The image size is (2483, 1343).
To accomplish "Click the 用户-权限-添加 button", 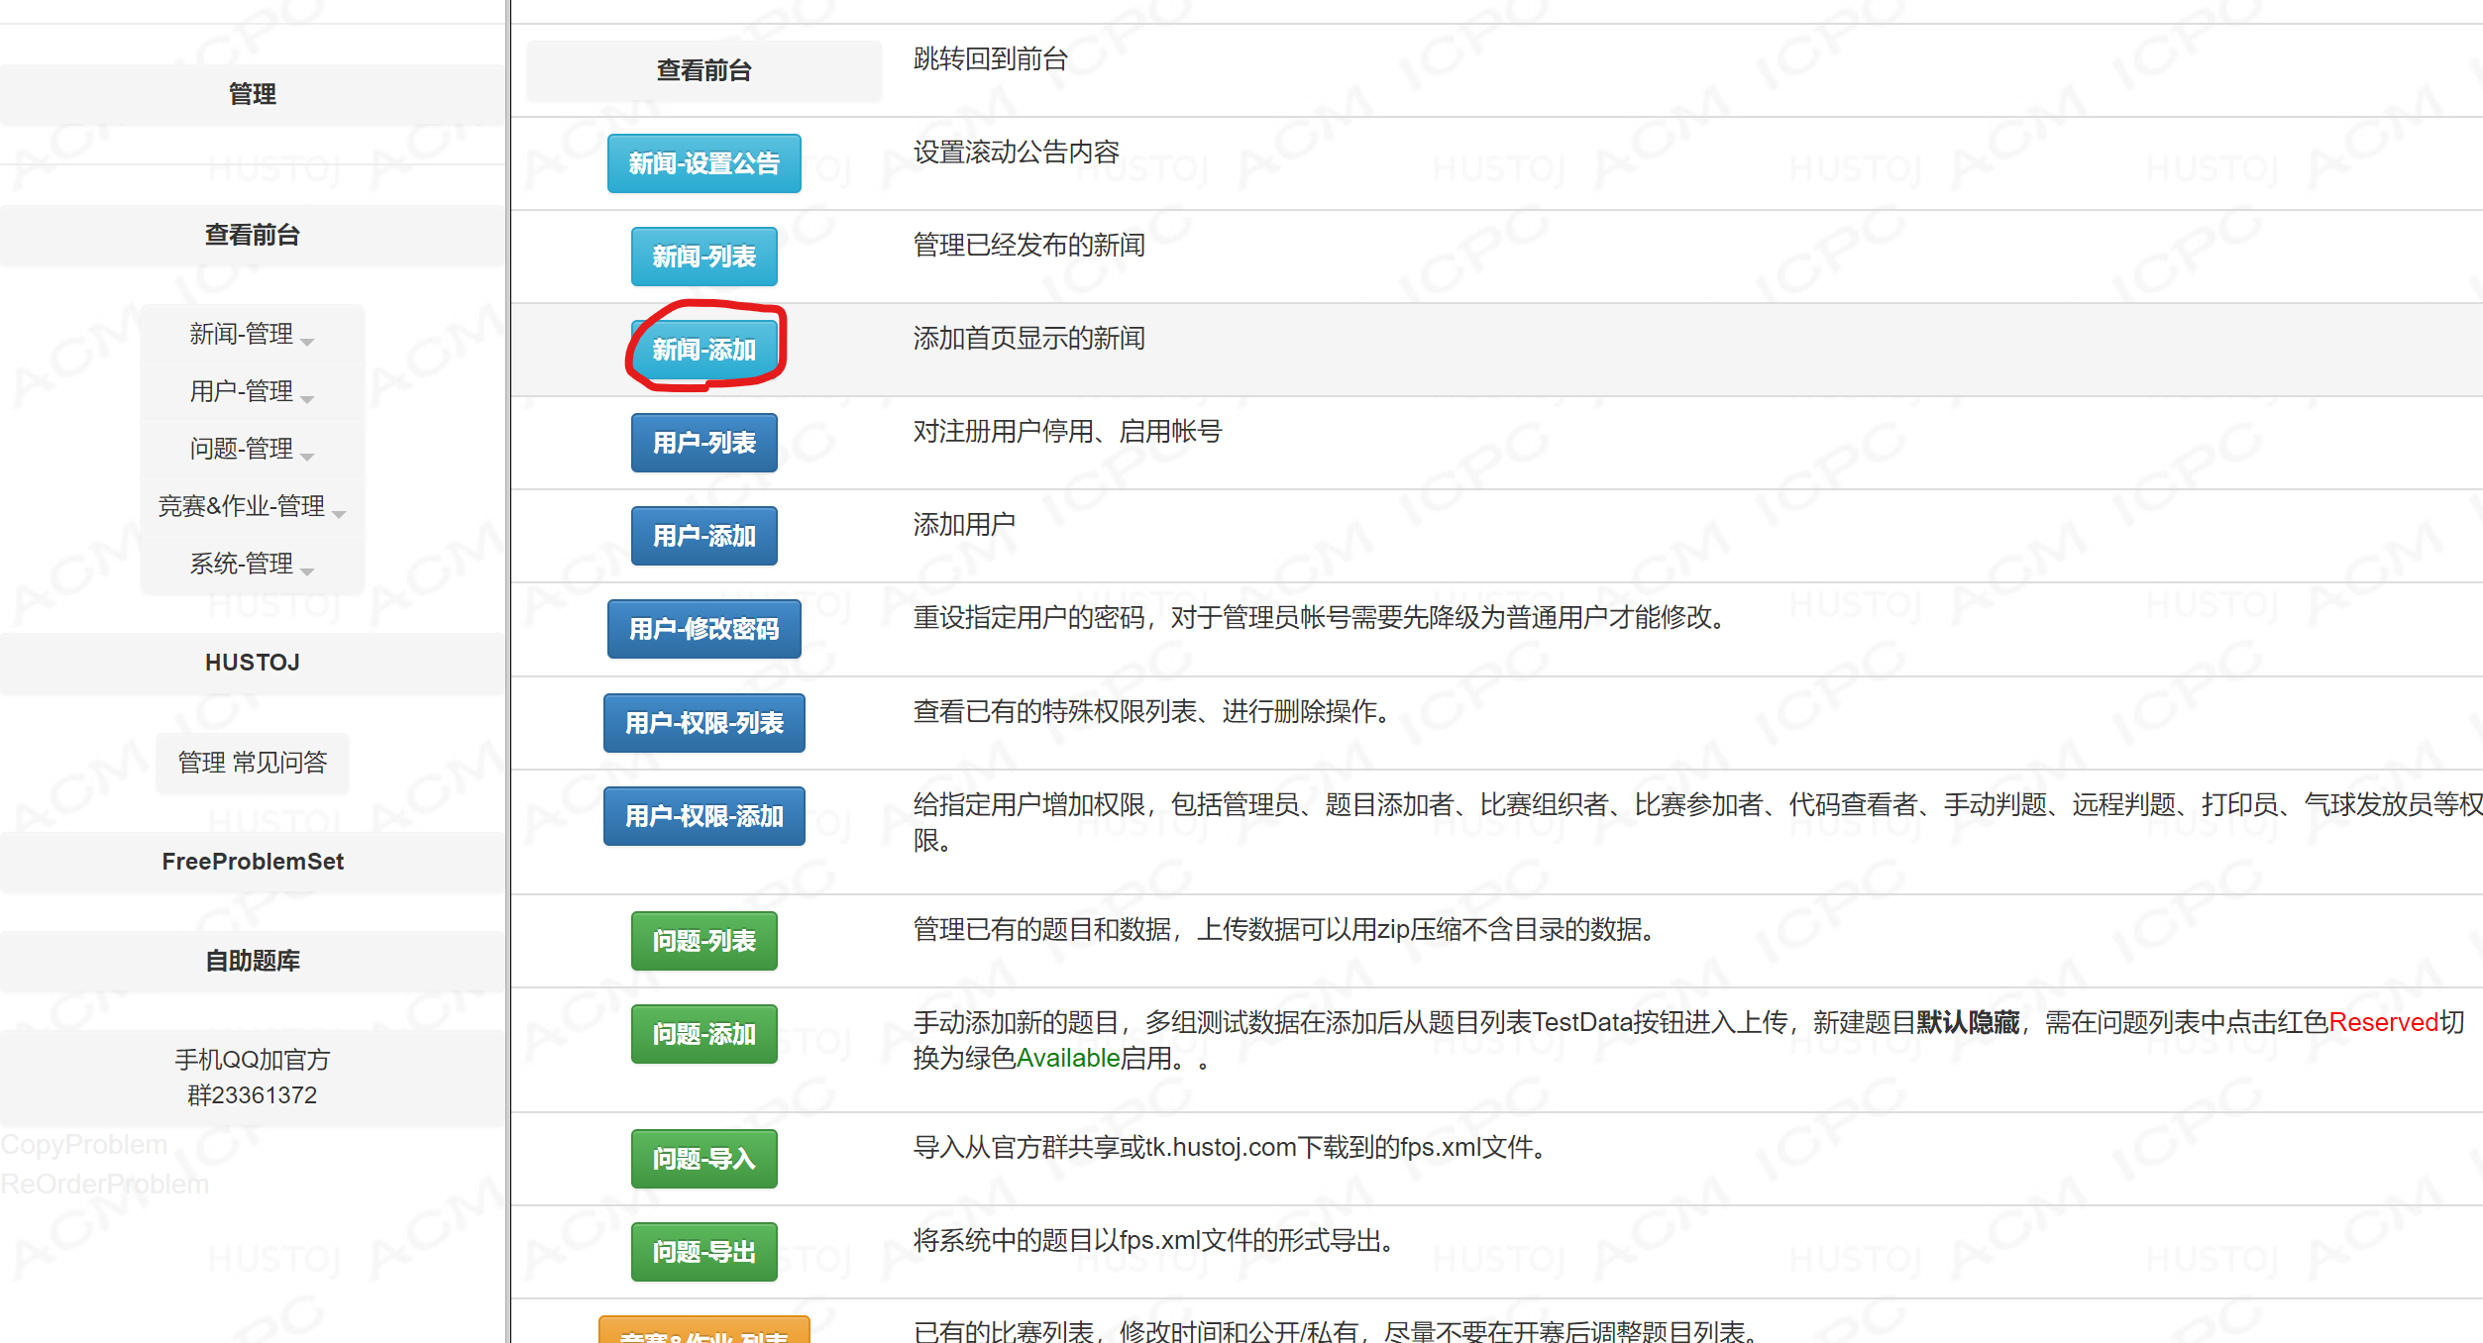I will (x=704, y=816).
